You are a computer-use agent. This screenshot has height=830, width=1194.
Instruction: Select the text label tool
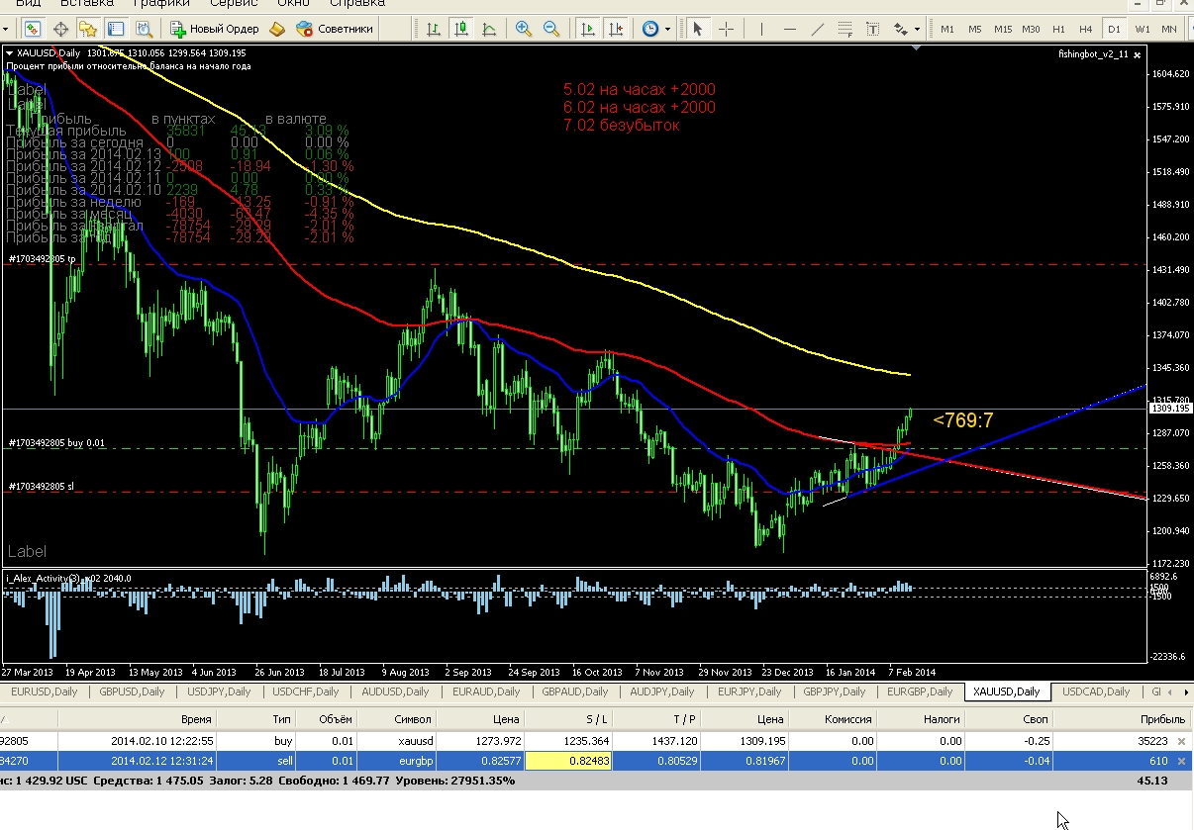874,29
